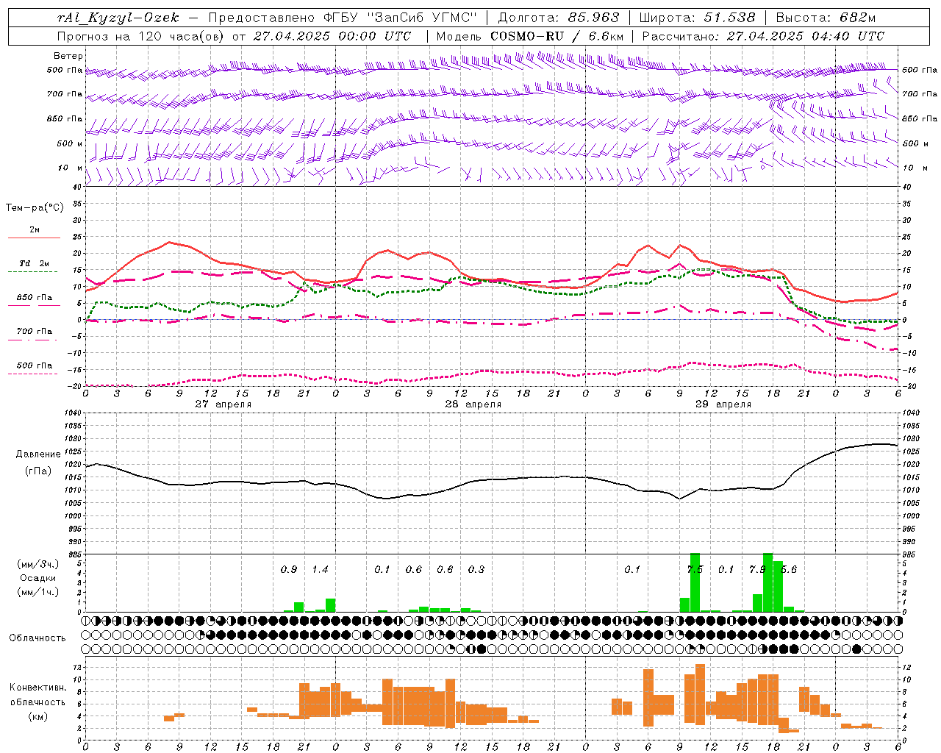Click the 7.9 precipitation value
Image resolution: width=941 pixels, height=753 pixels.
pos(757,570)
